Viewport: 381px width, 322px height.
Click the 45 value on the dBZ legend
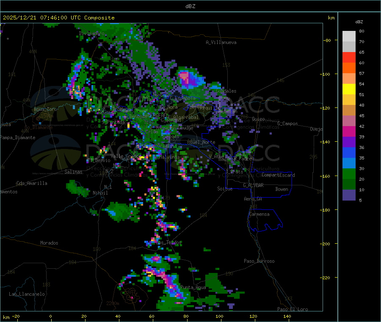[362, 116]
